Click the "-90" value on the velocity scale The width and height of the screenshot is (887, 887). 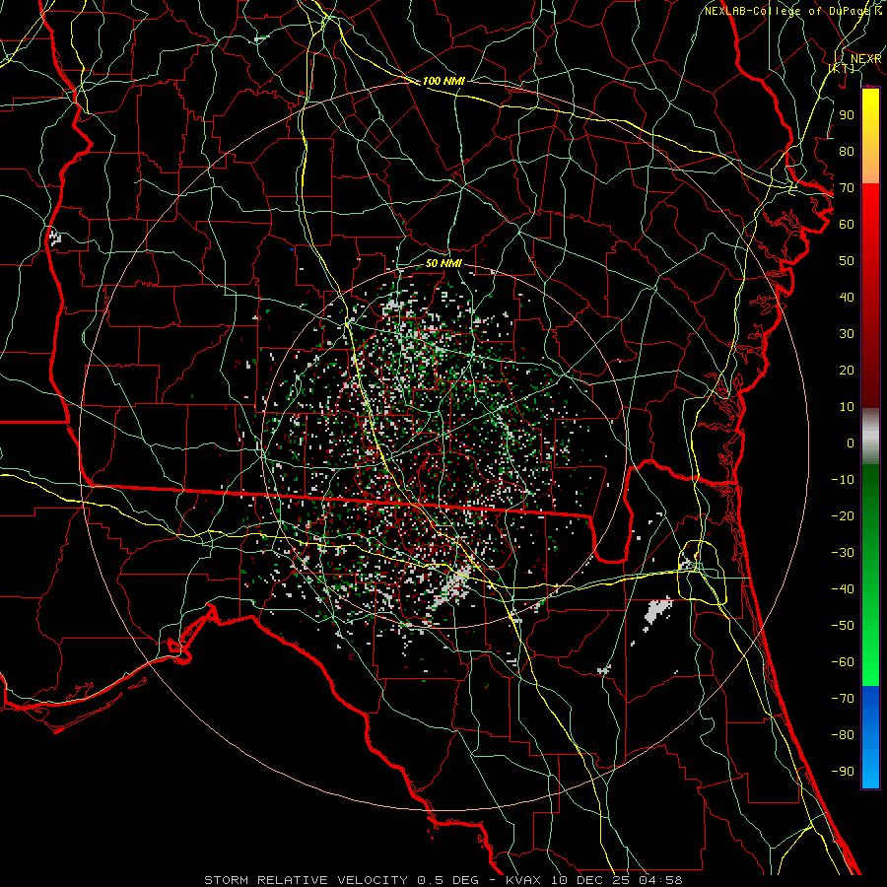pos(843,772)
